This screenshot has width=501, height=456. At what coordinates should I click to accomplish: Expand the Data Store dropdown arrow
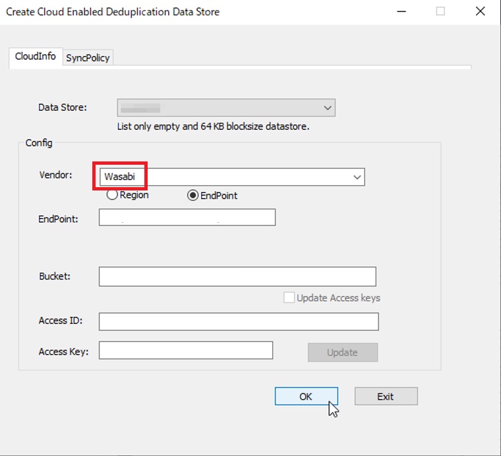tap(328, 107)
